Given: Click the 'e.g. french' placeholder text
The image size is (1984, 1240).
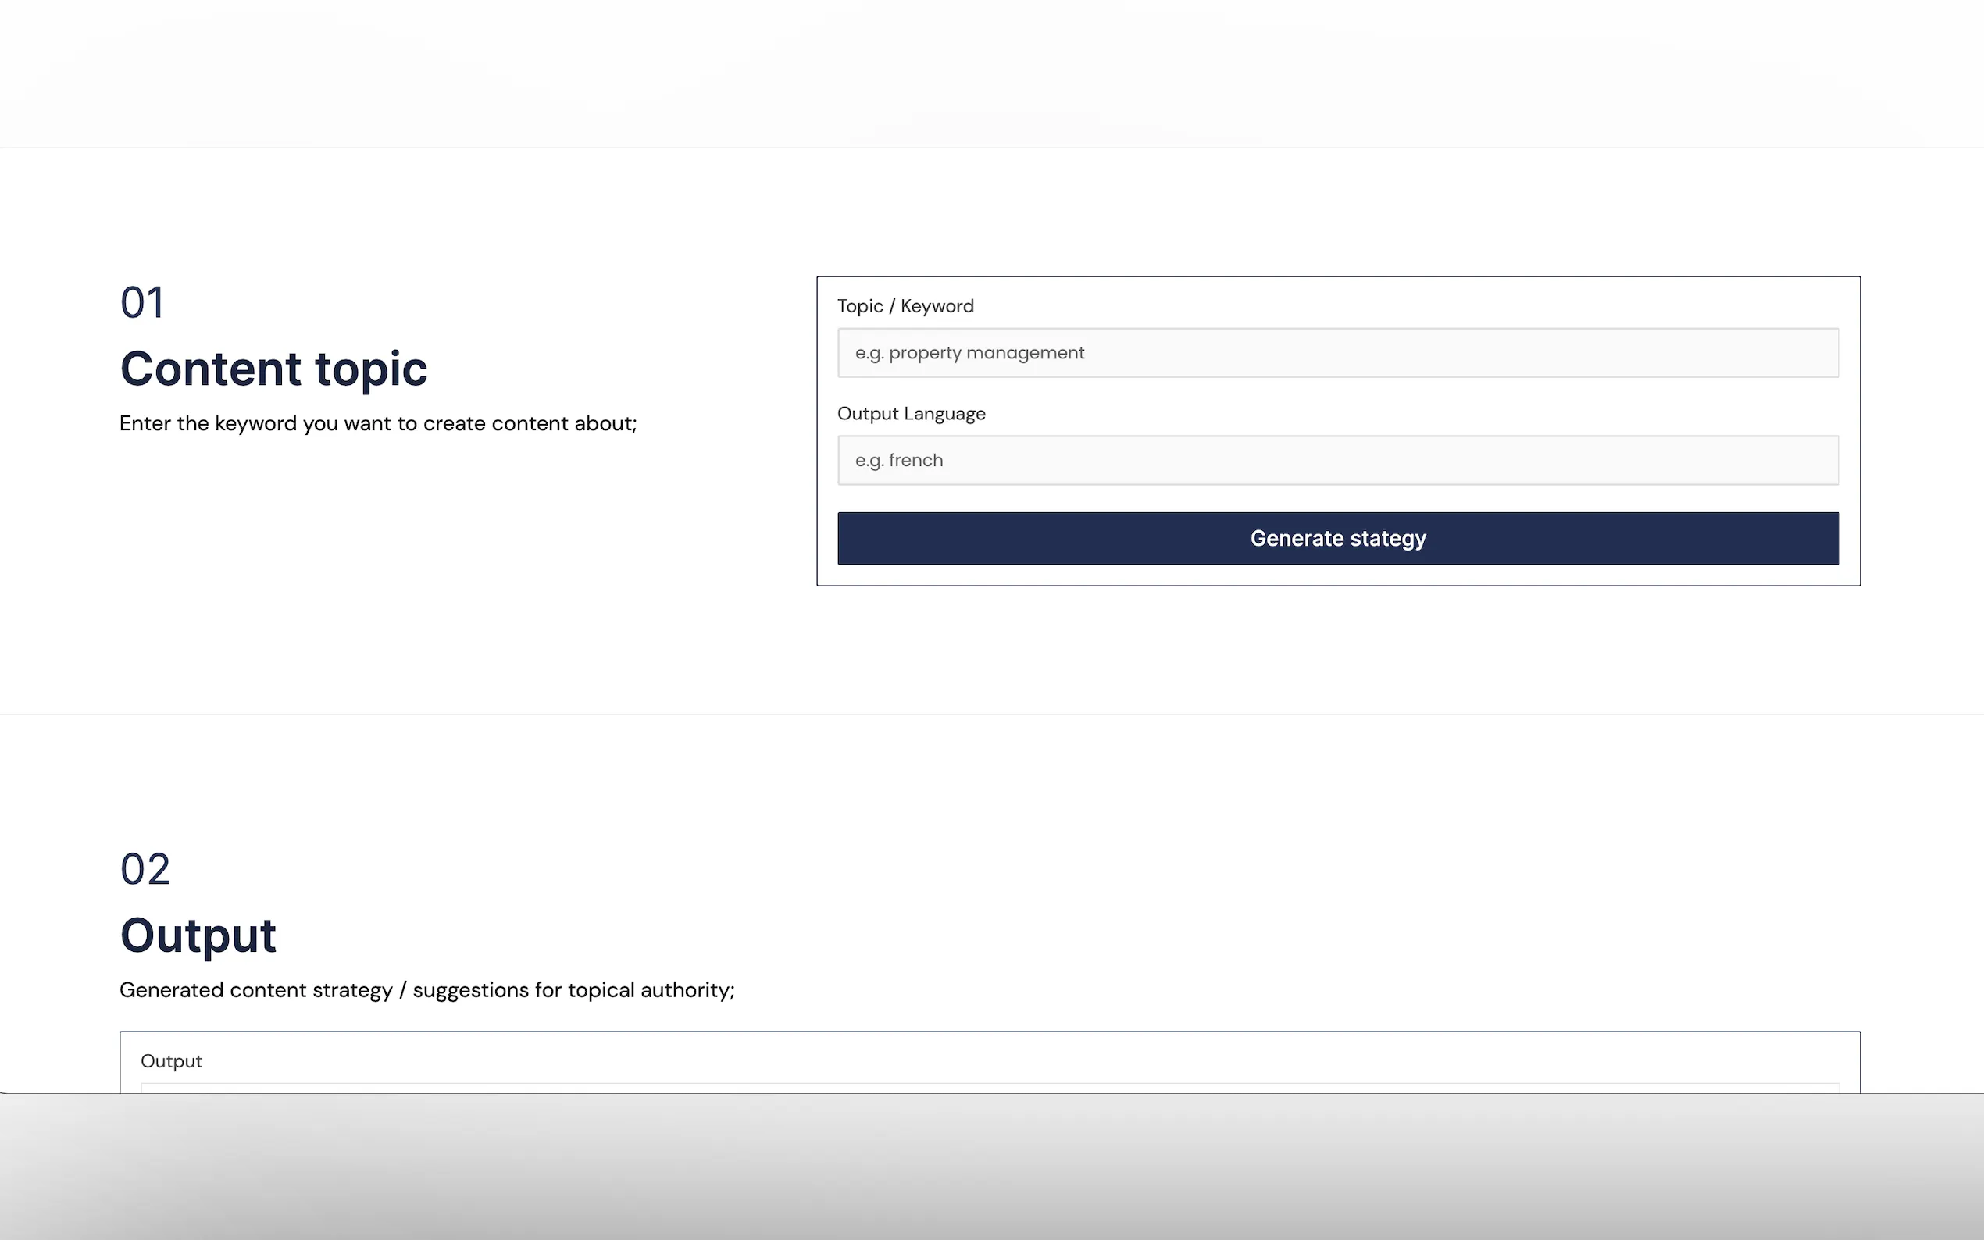Looking at the screenshot, I should point(899,460).
